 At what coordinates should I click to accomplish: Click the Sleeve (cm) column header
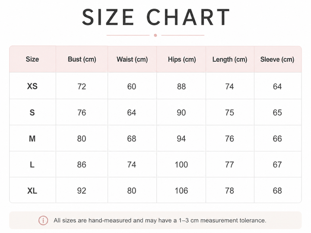(277, 60)
